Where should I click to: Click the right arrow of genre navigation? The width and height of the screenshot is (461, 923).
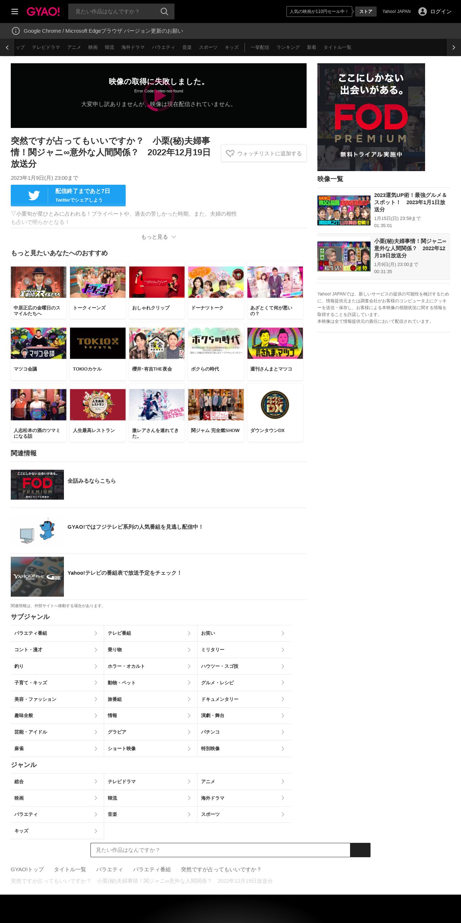(x=454, y=47)
